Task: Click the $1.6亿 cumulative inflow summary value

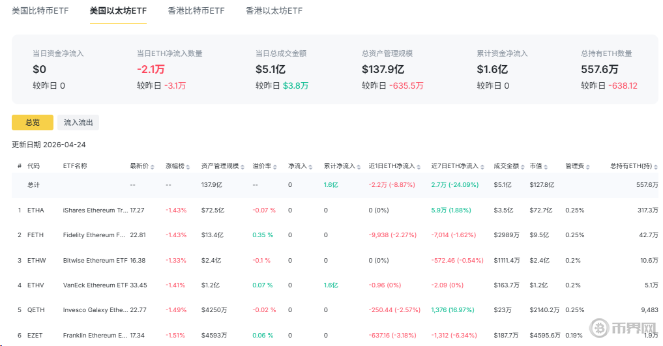Action: tap(492, 69)
